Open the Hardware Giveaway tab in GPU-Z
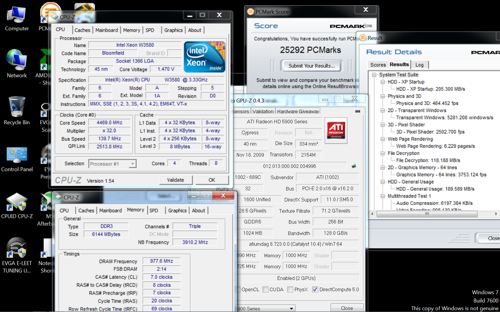The height and width of the screenshot is (312, 500). [x=298, y=111]
